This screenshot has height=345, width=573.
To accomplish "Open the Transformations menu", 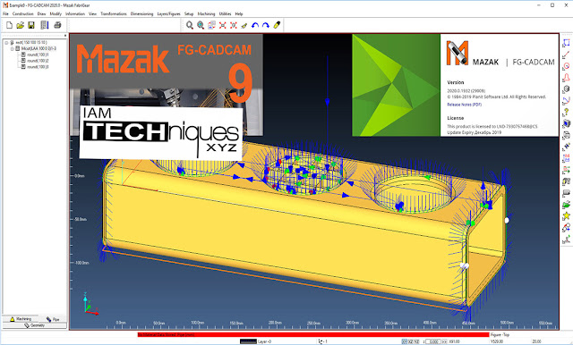I will (114, 14).
